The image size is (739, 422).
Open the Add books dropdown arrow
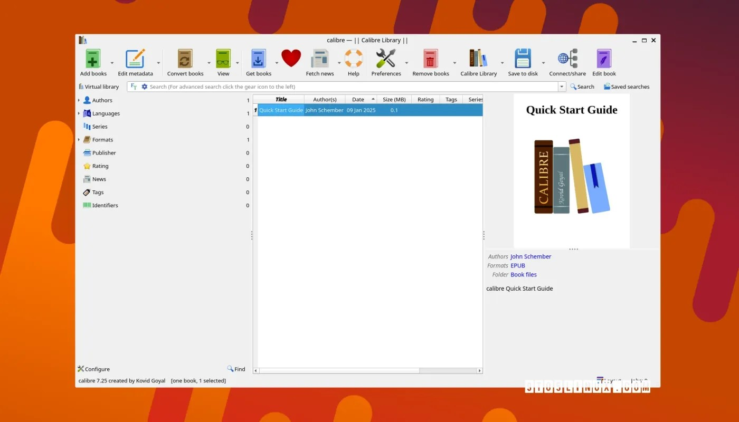click(112, 63)
